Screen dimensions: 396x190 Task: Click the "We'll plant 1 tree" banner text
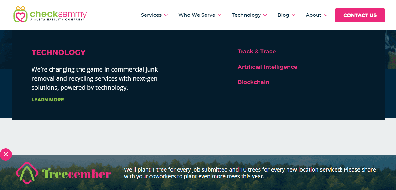[x=250, y=173]
